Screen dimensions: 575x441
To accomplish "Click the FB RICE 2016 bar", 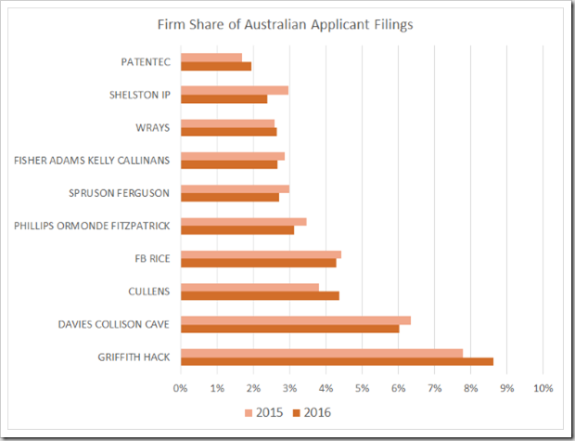I will pyautogui.click(x=259, y=263).
